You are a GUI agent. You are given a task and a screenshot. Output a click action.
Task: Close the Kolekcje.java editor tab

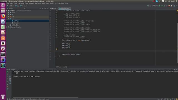pos(70,9)
